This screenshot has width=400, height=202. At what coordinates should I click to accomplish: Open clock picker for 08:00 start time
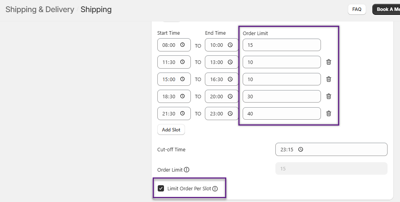point(182,45)
